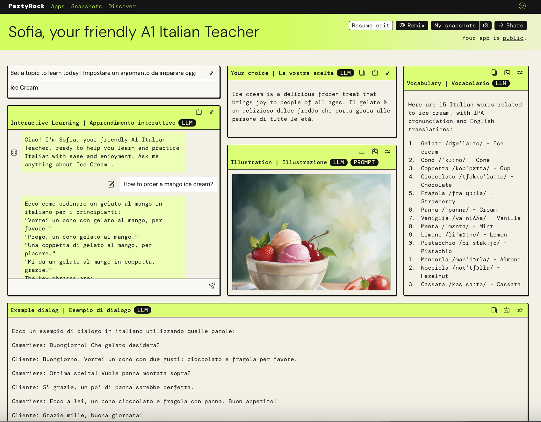Edit the mango ice cream question
The height and width of the screenshot is (422, 541).
tap(111, 184)
